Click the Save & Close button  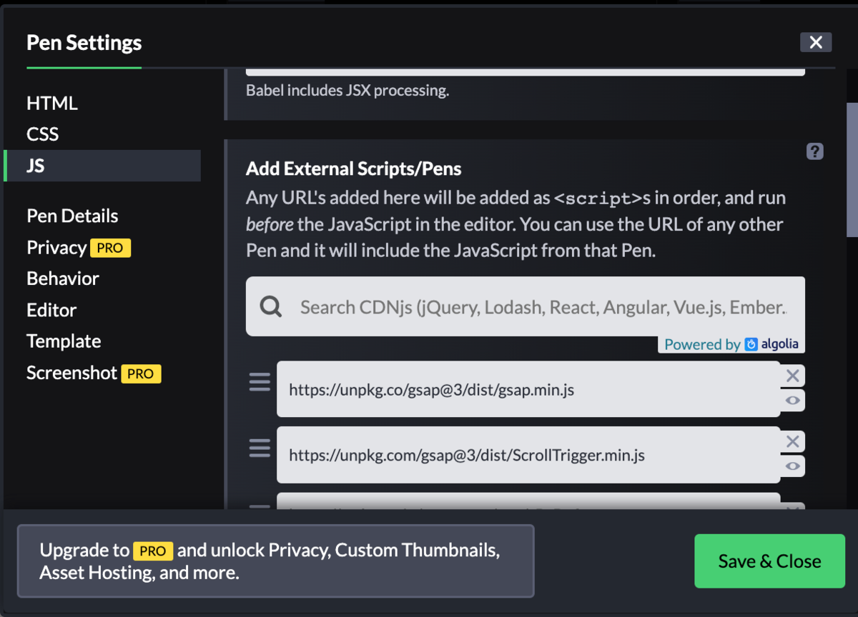(769, 561)
